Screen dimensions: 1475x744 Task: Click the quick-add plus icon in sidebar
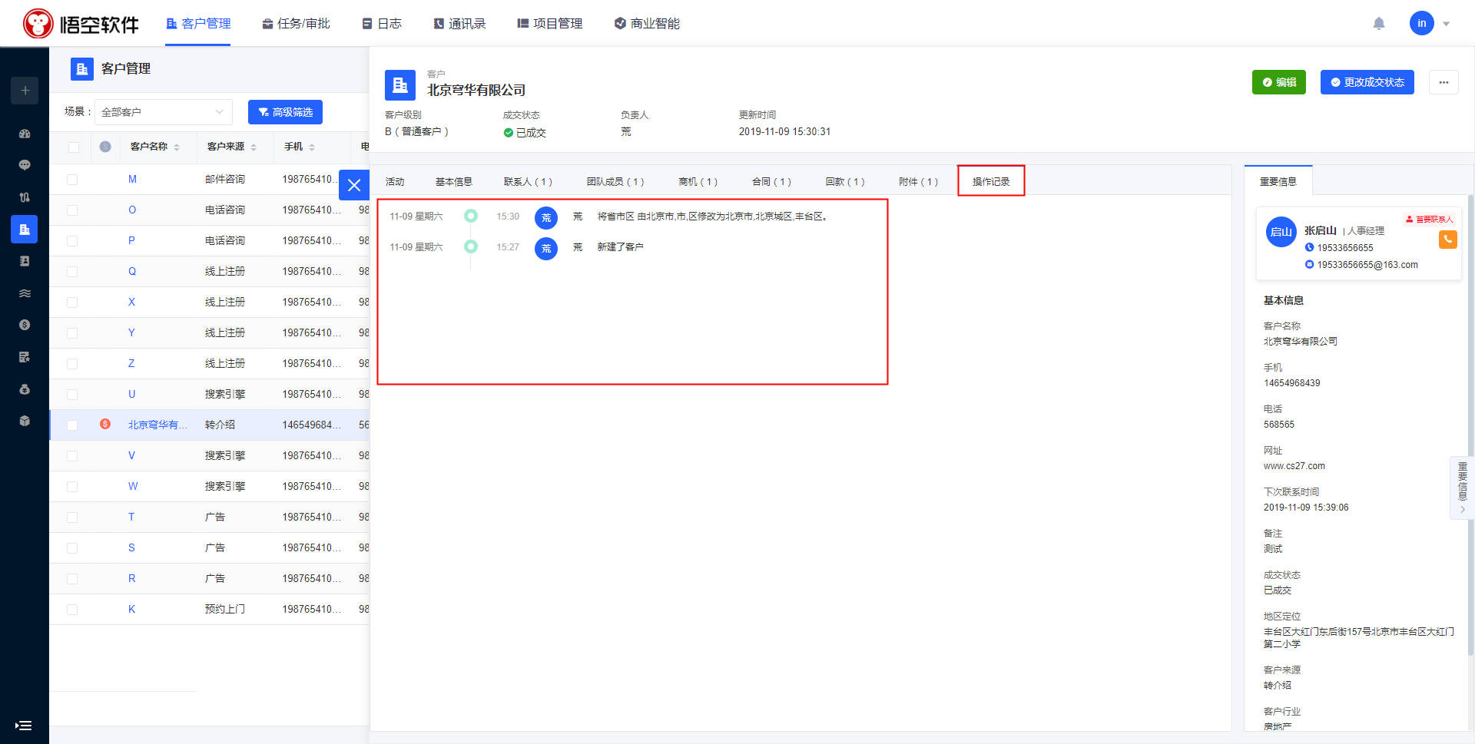point(25,91)
